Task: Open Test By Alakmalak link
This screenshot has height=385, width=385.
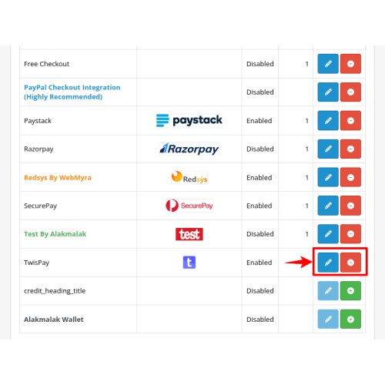Action: tap(55, 234)
